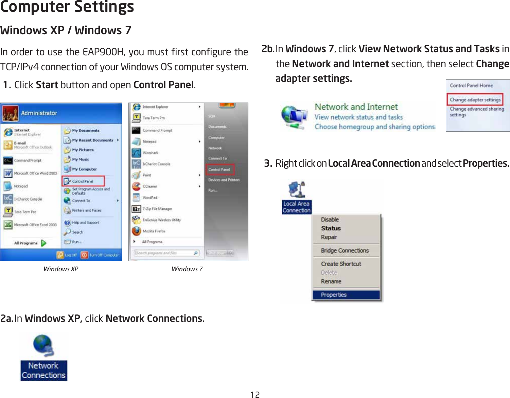Launch IxChariot Console in XP Start menu
This screenshot has height=398, width=510.
click(23, 199)
